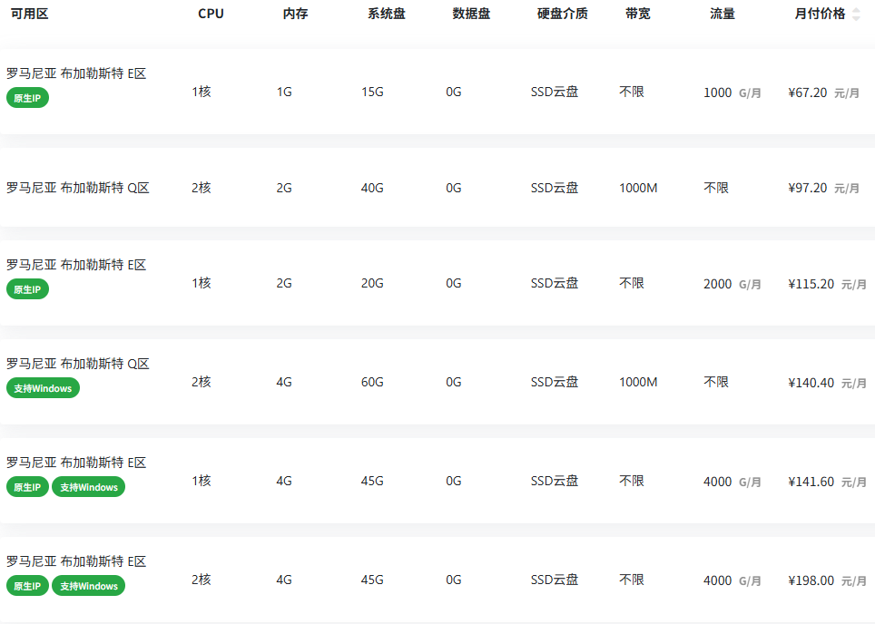
Task: Select the 带宽 column header
Action: (637, 14)
